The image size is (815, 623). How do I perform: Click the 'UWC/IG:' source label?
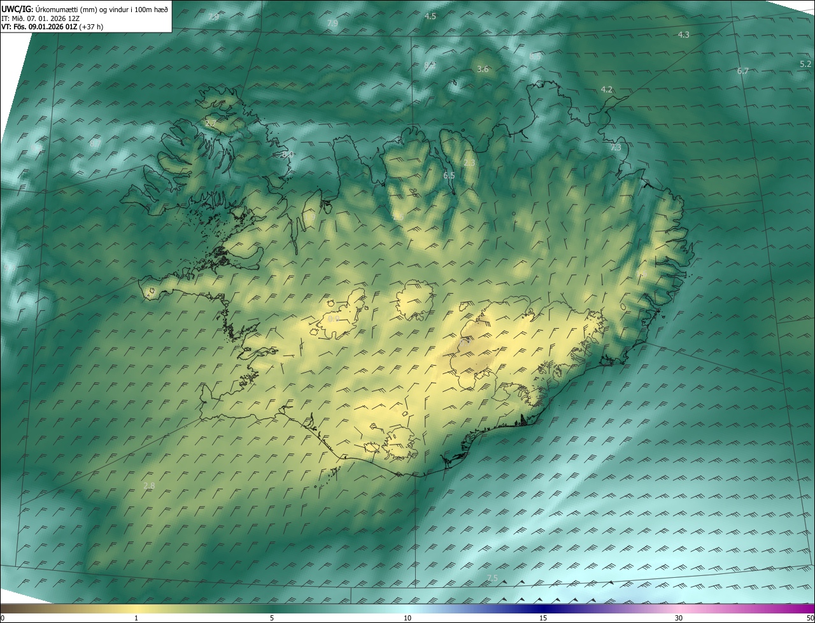pyautogui.click(x=17, y=9)
